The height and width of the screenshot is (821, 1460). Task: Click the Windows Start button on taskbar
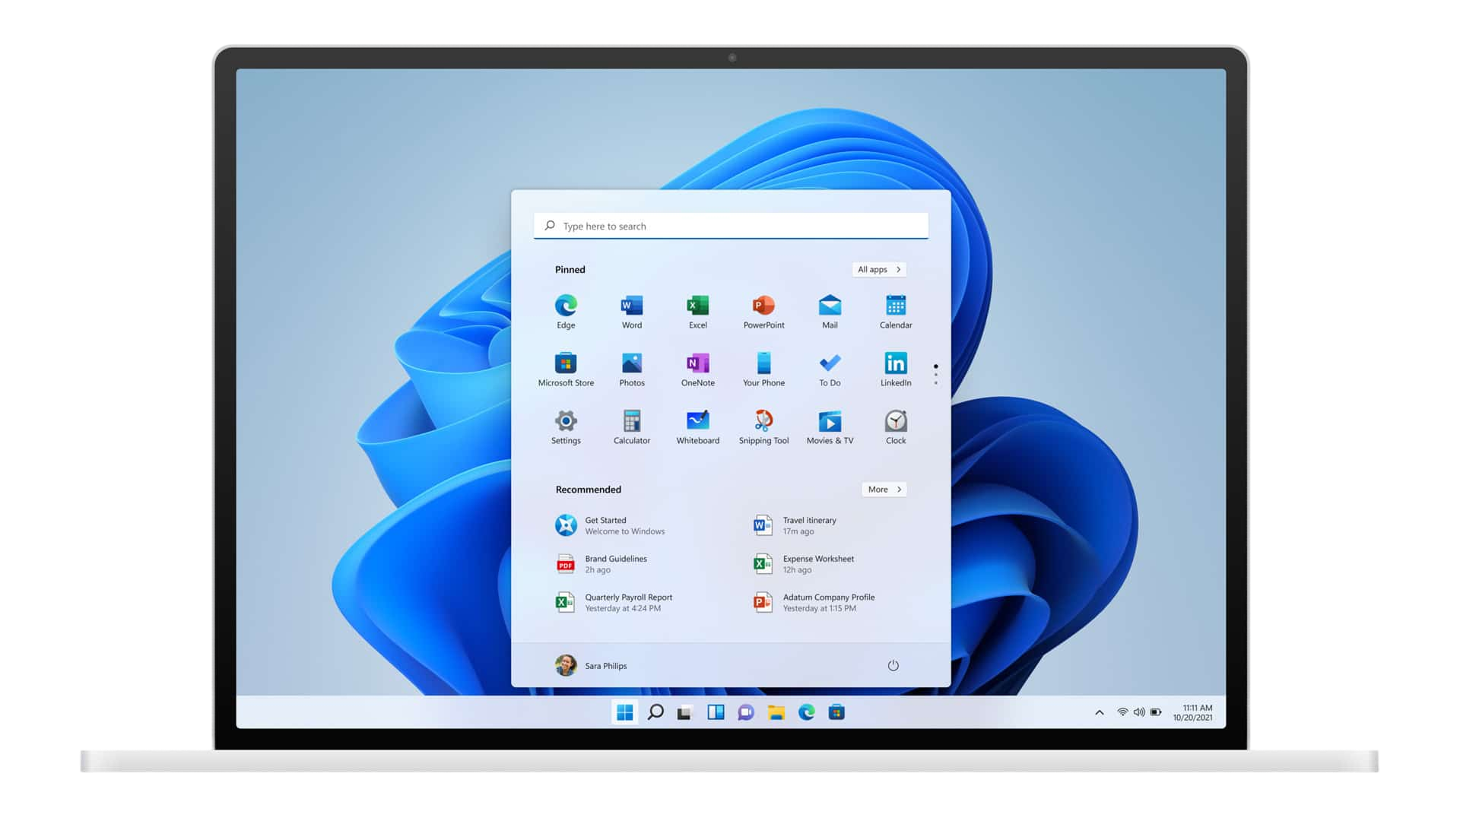click(x=625, y=712)
